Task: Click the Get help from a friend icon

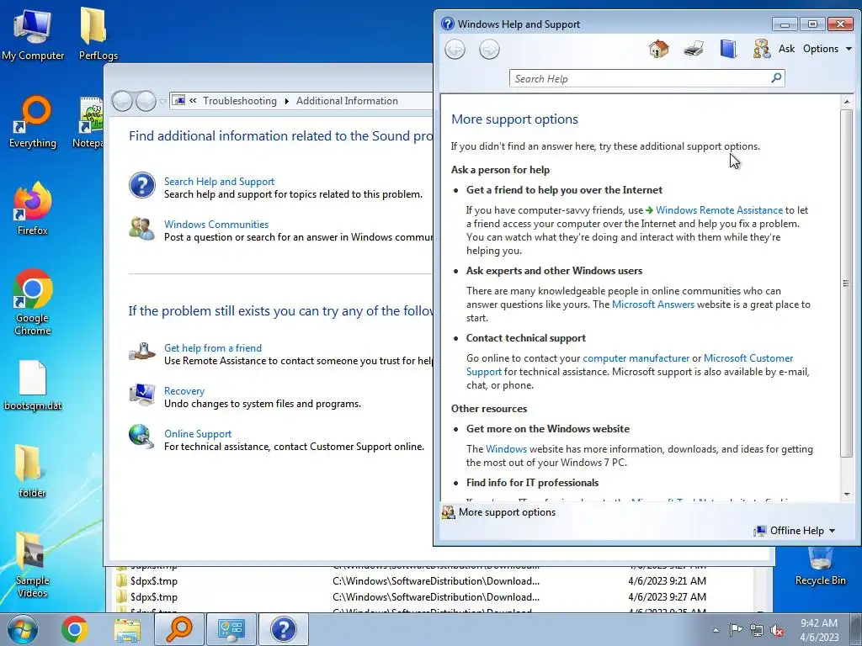Action: pos(141,352)
